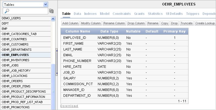Screen dimensions: 216x110
Task: Select OEHR_JOB_HISTORY in table list
Action: [26, 71]
